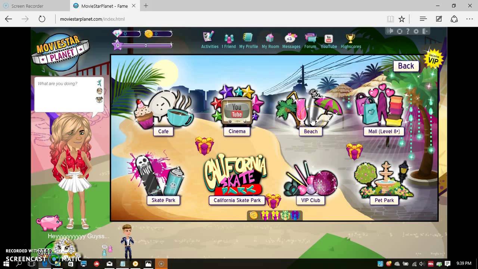This screenshot has width=478, height=269.
Task: Open gift box beside California Skate Park label
Action: pyautogui.click(x=273, y=201)
